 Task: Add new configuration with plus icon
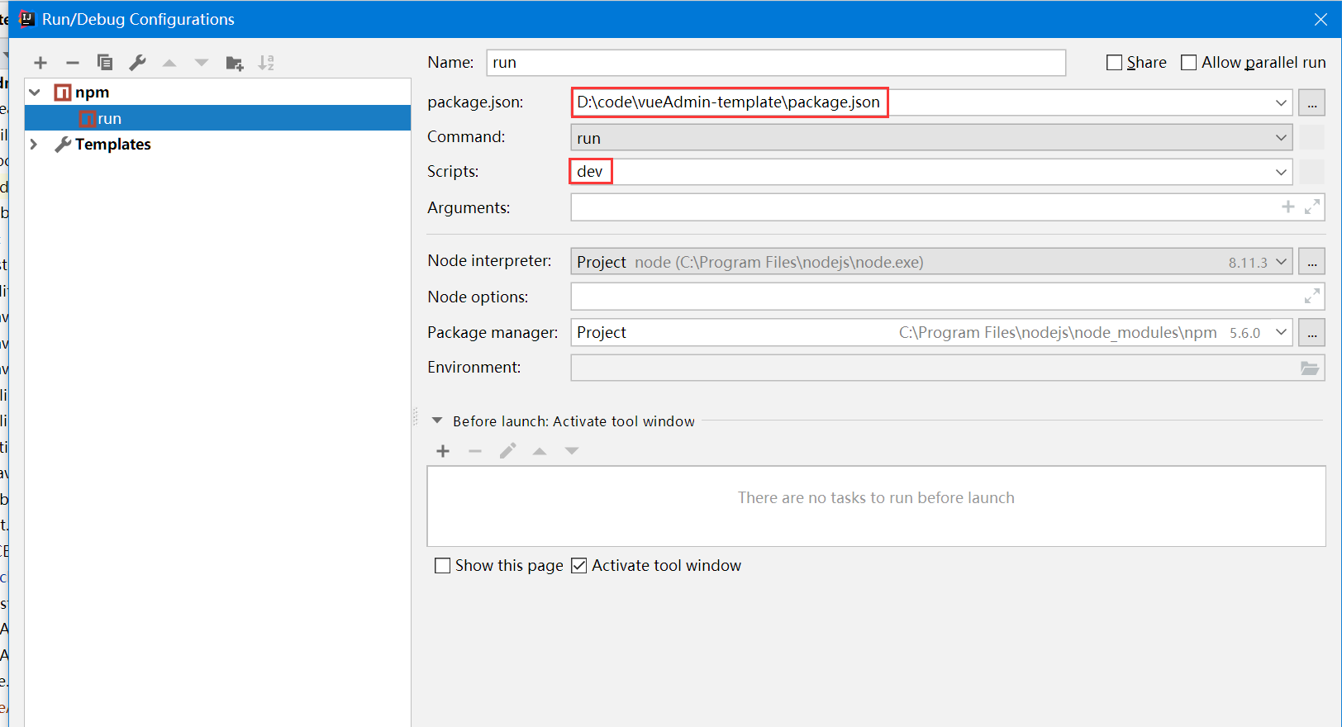tap(40, 63)
